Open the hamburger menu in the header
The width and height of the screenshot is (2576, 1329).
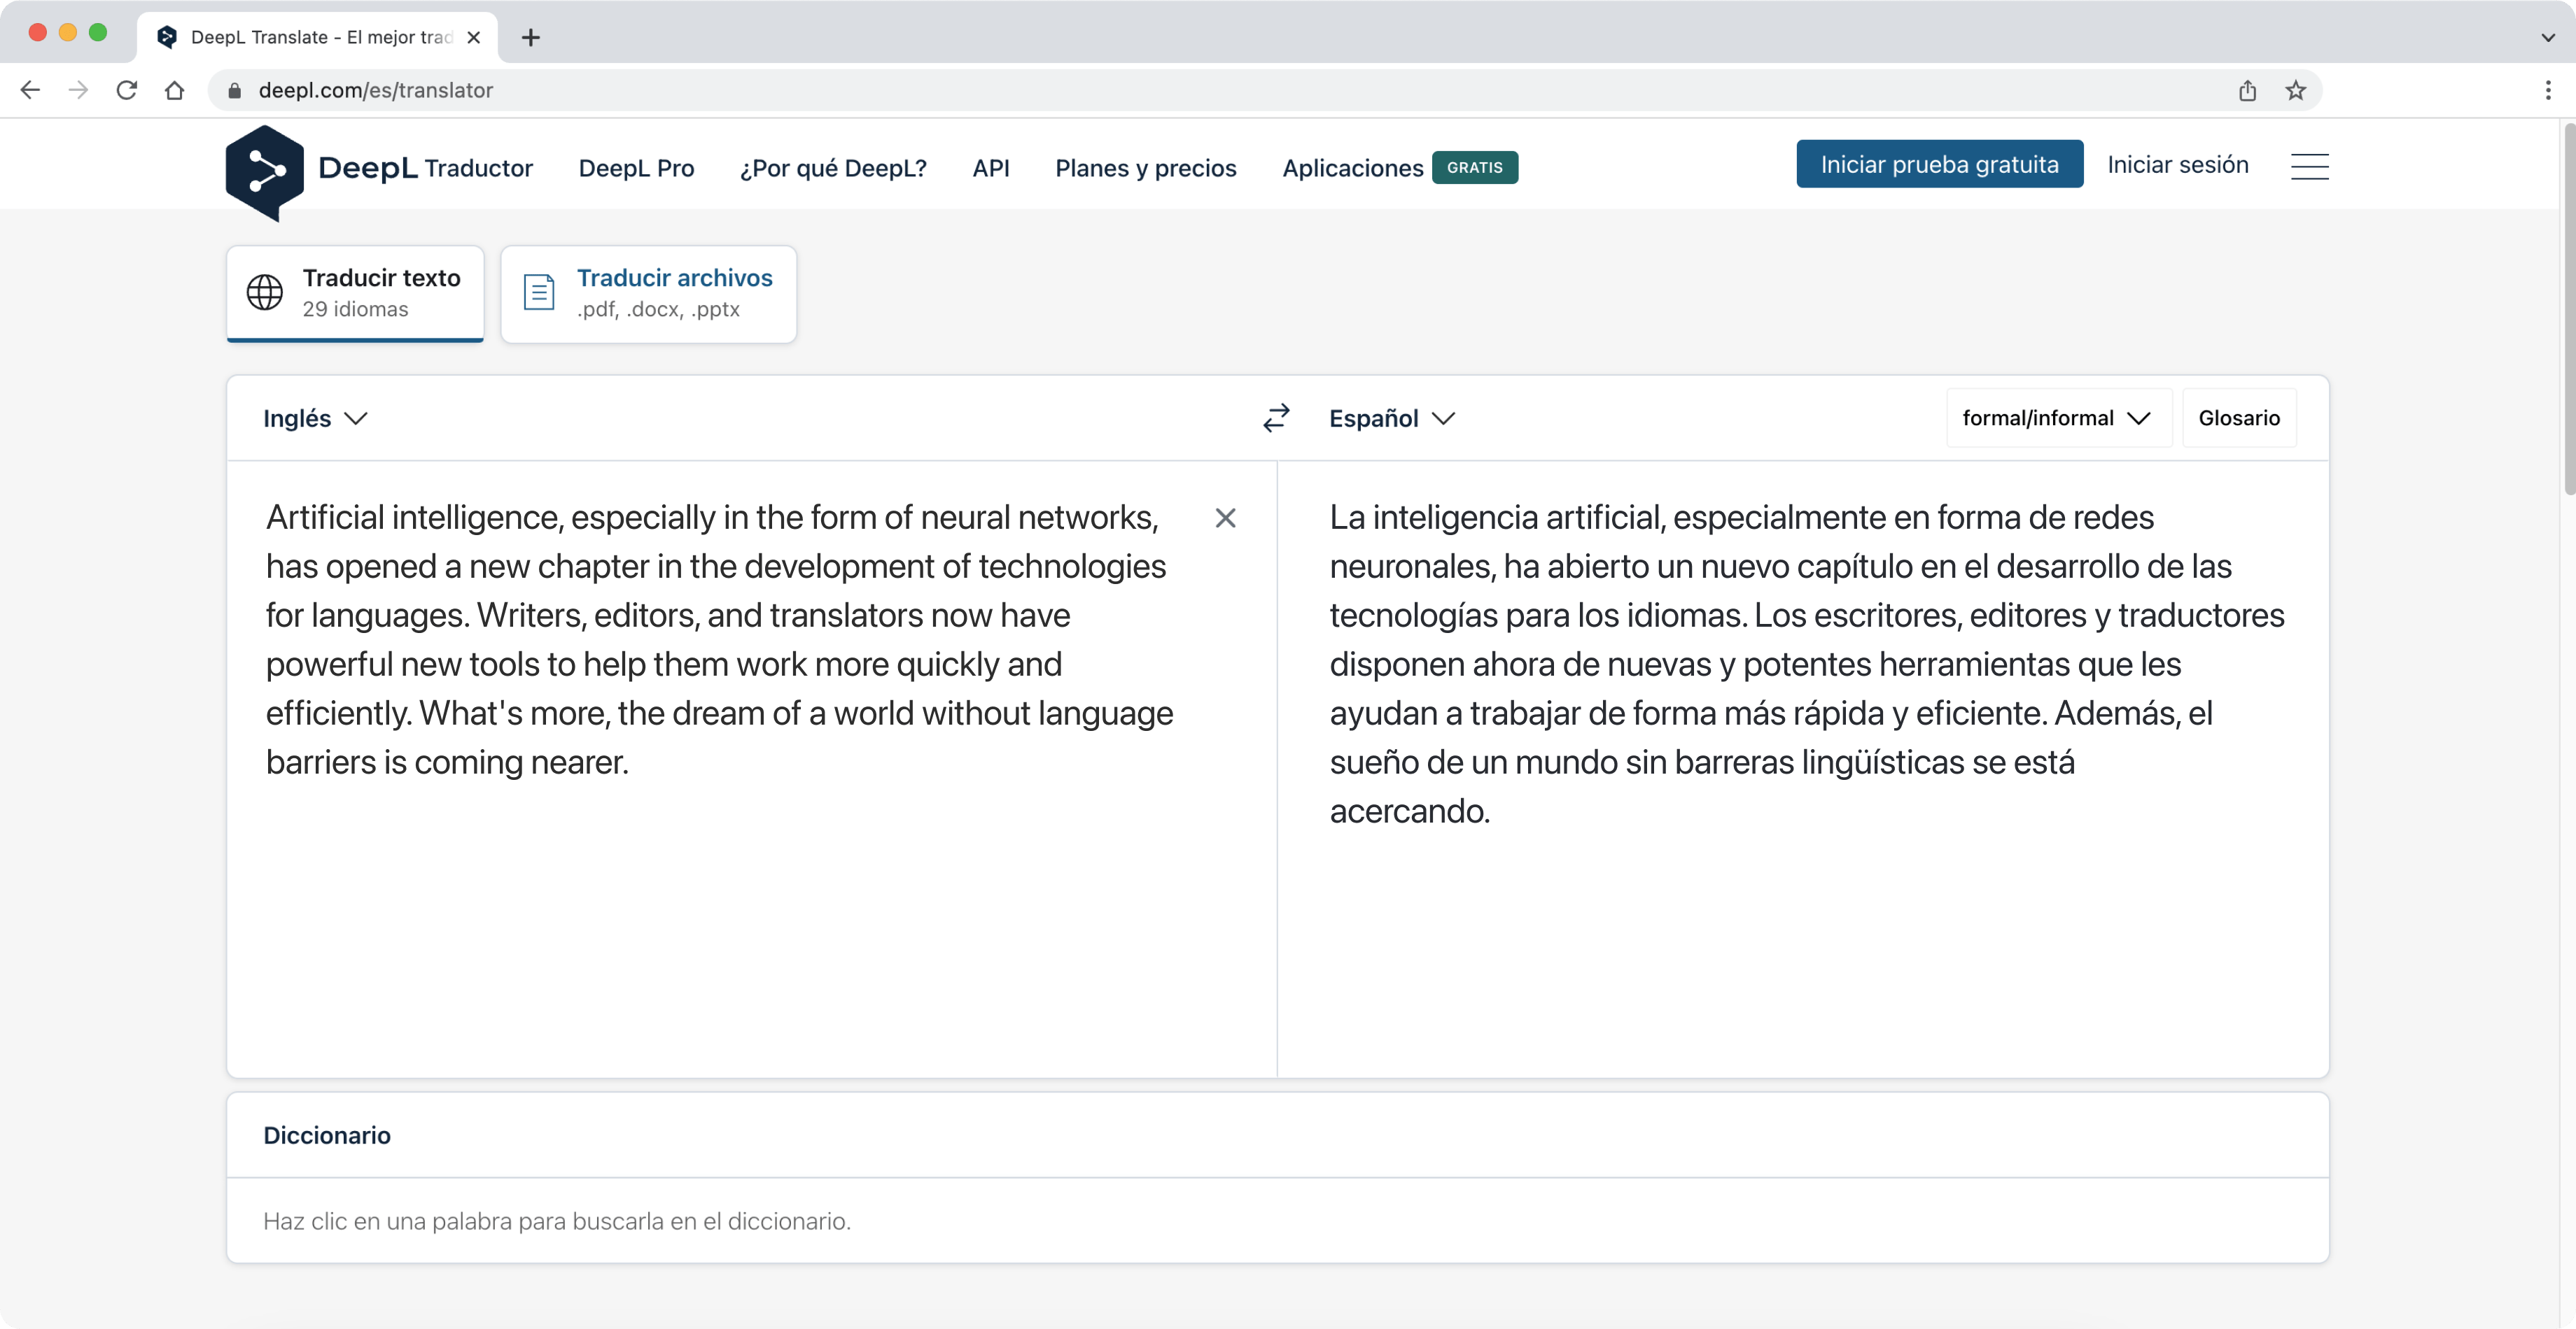[2310, 166]
